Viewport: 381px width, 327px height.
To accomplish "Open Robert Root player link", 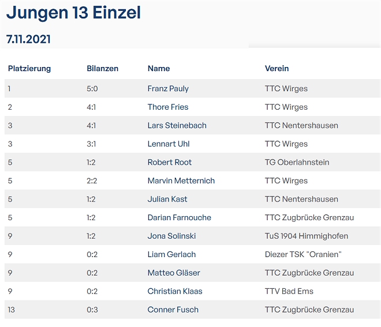I will pyautogui.click(x=170, y=162).
